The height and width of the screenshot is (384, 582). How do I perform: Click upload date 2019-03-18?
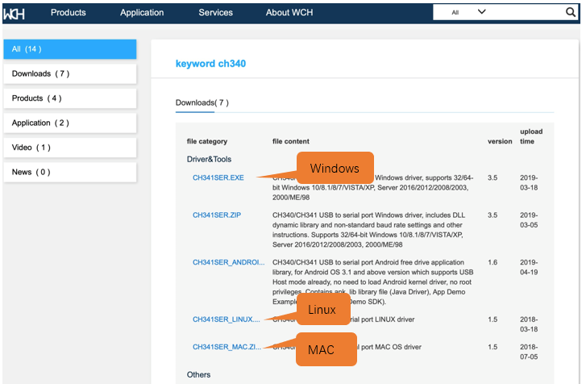pos(529,182)
